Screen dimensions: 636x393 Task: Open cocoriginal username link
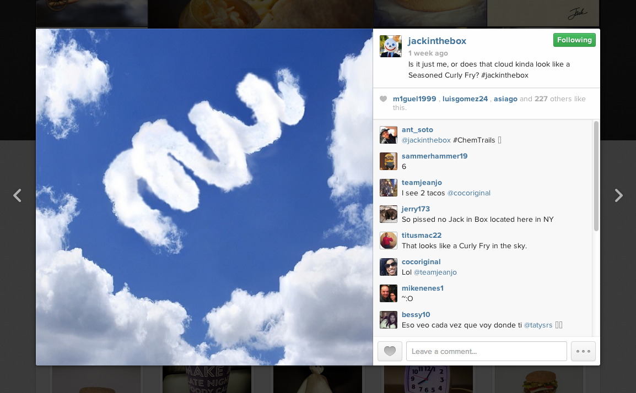click(x=421, y=262)
